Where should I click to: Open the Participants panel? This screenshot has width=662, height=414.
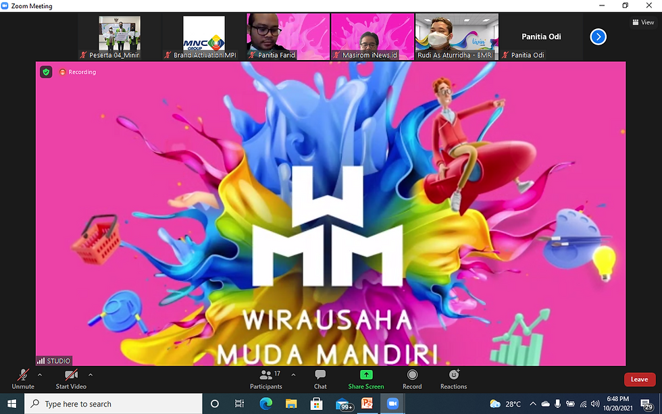(x=266, y=380)
